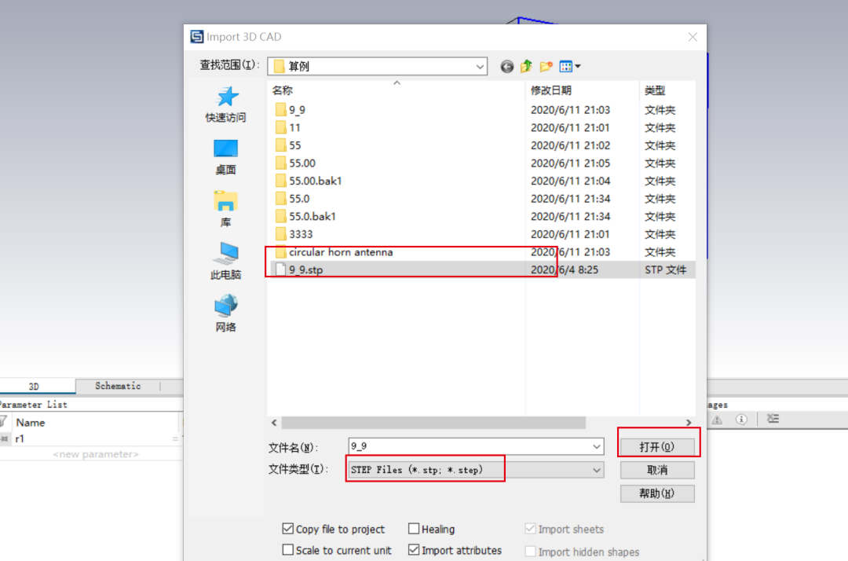Select the 9_9 folder icon
This screenshot has height=561, width=848.
tap(280, 110)
